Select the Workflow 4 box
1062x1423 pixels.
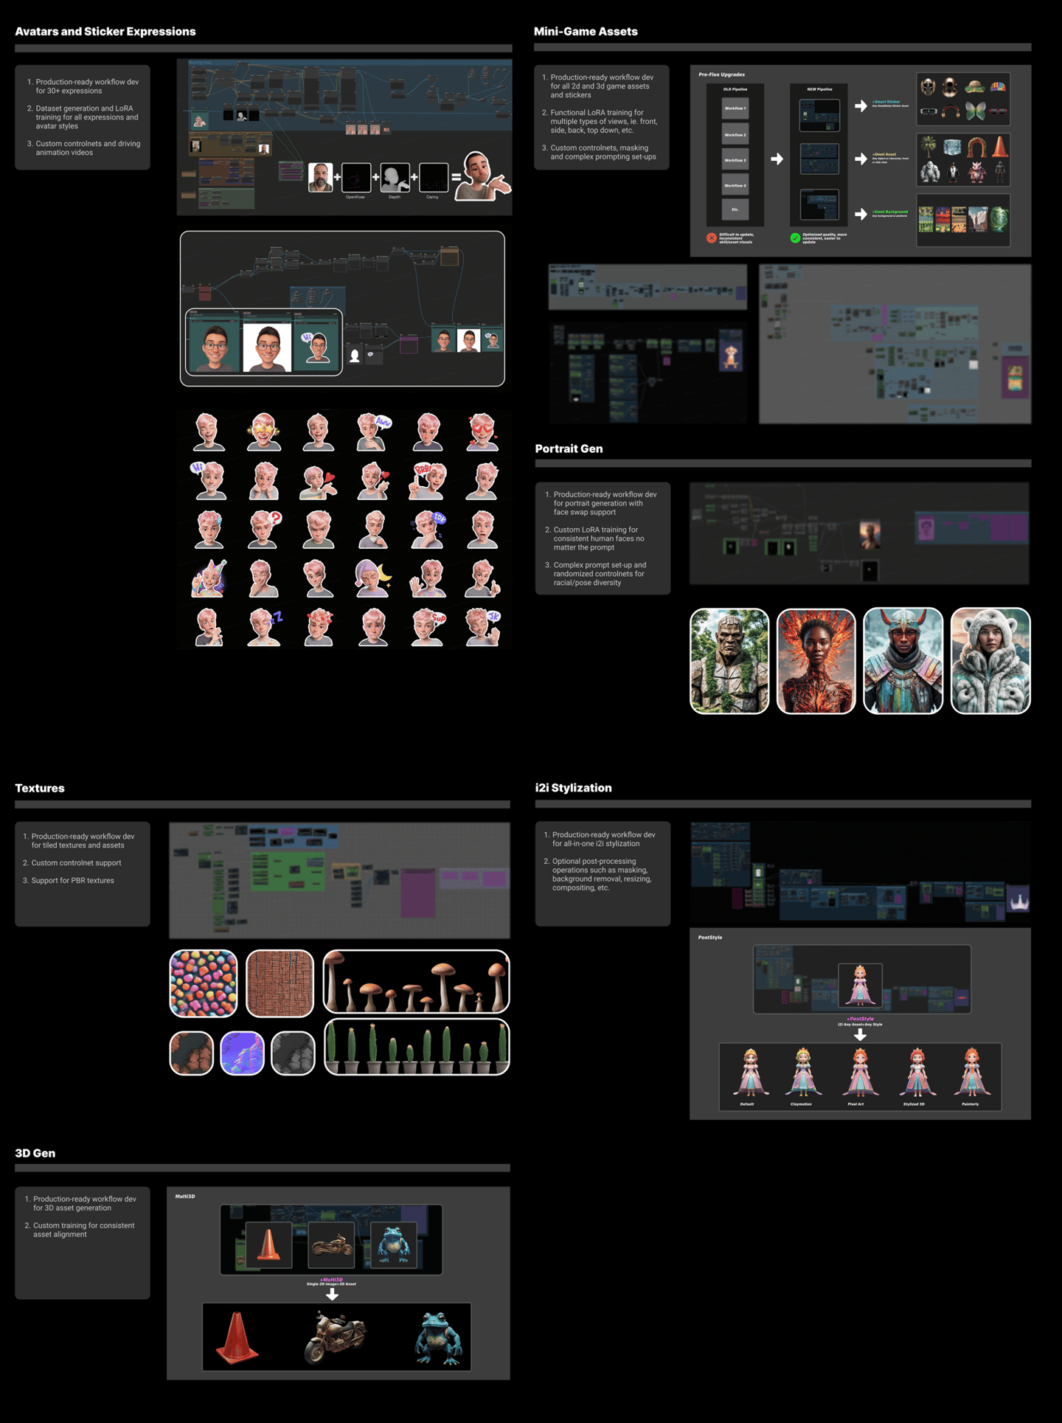click(735, 184)
